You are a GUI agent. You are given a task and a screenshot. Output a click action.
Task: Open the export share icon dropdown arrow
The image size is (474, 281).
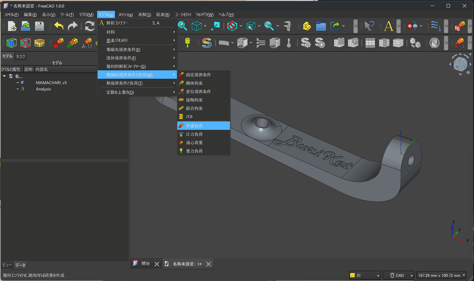pos(344,26)
